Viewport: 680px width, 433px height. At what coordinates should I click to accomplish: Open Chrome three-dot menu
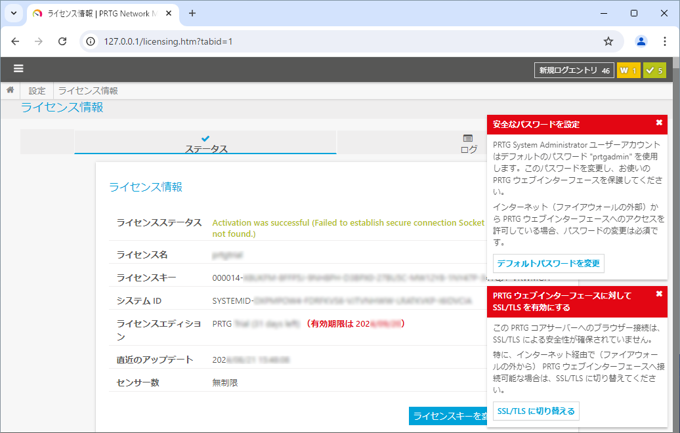664,41
